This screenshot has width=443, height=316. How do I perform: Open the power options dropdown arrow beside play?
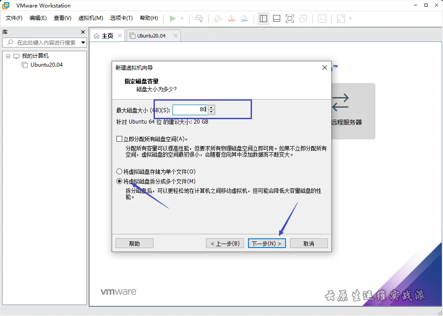point(182,19)
